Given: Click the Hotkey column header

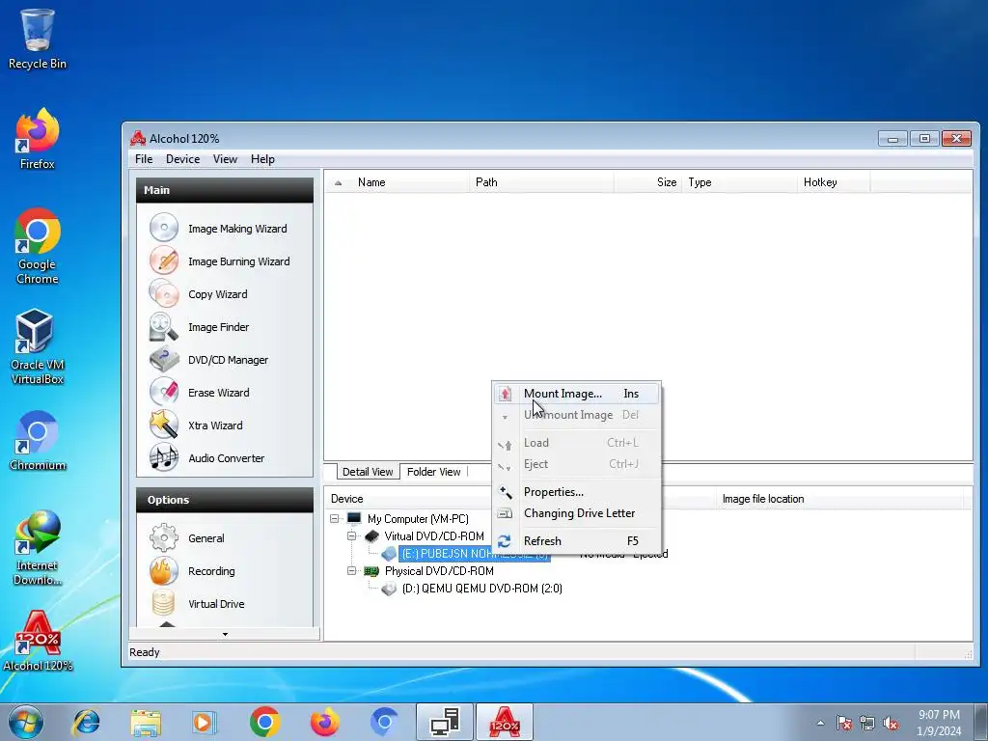Looking at the screenshot, I should pos(833,182).
